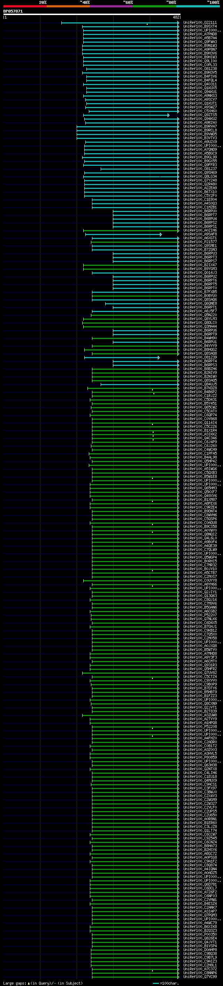Click the short alignment bar for UniRef100_A9SAF8
The width and height of the screenshot is (223, 986).
(x=123, y=234)
